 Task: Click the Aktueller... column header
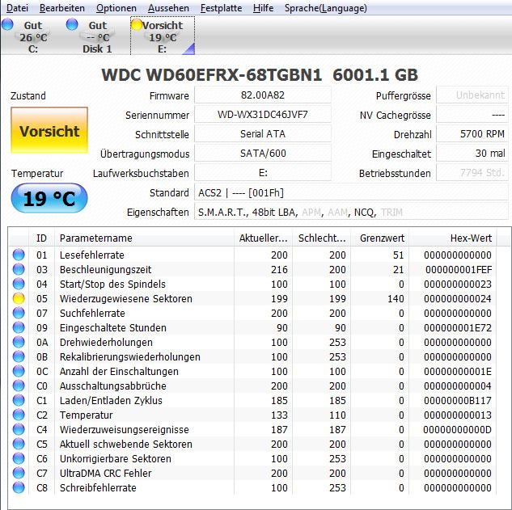point(263,238)
